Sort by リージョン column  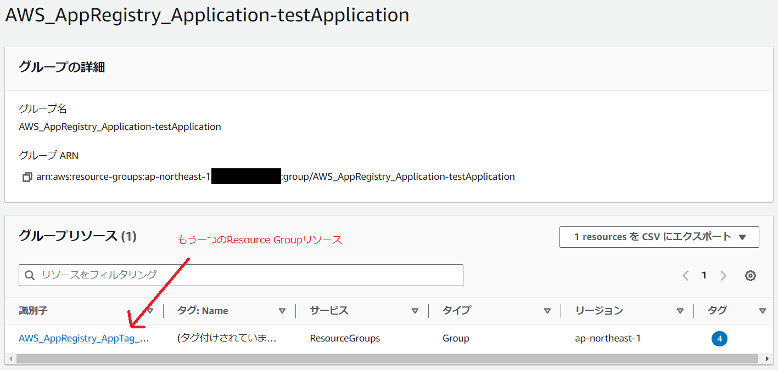pos(680,311)
